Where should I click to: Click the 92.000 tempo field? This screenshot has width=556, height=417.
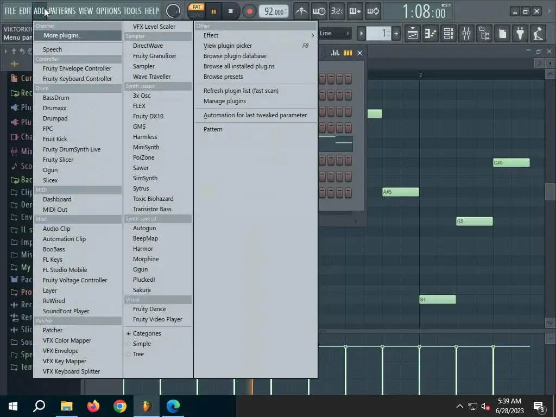coord(274,11)
